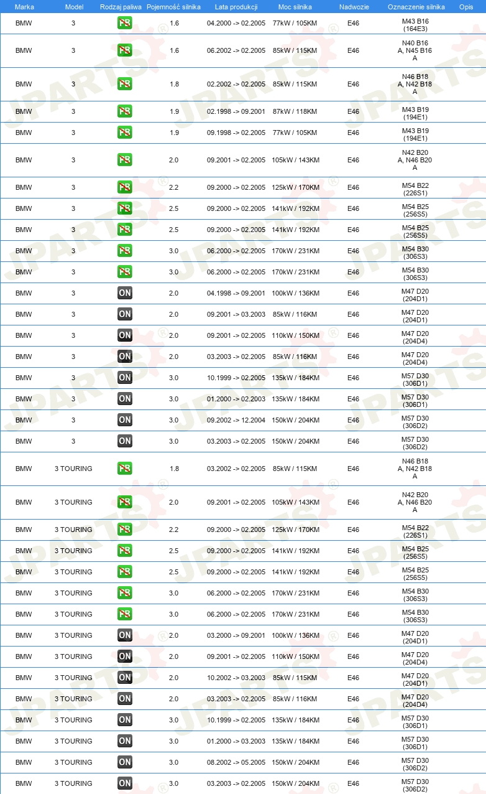Select the 77kW / 105KM cell dated 04.2000

point(295,23)
